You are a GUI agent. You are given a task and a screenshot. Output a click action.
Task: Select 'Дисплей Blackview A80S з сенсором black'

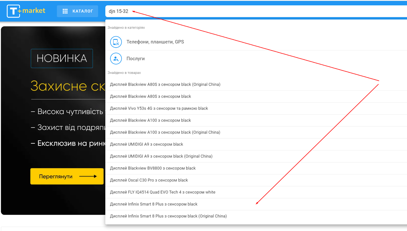tap(256, 96)
